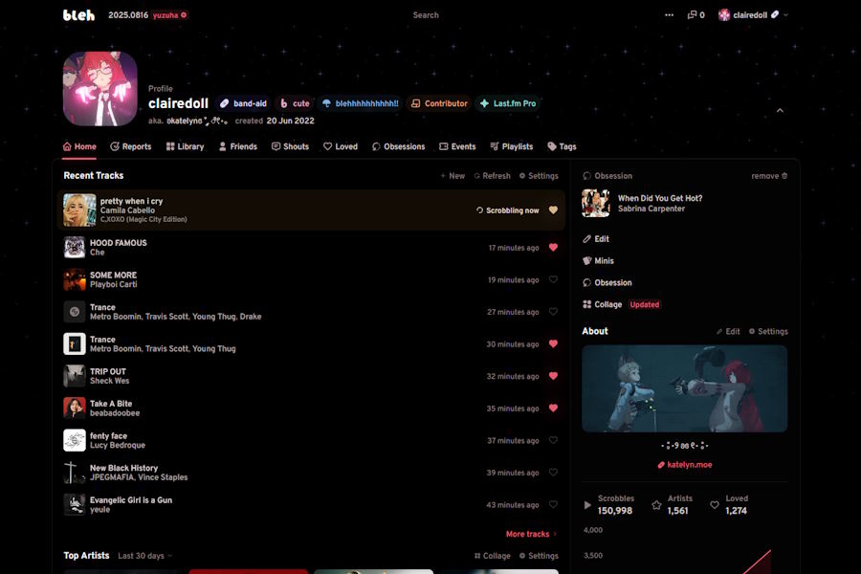
Task: Remove the current obsession
Action: pyautogui.click(x=769, y=176)
